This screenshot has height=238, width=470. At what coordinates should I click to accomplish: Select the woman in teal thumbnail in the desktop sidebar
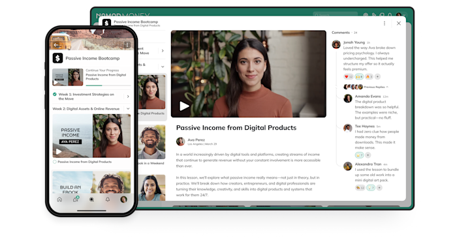(151, 188)
